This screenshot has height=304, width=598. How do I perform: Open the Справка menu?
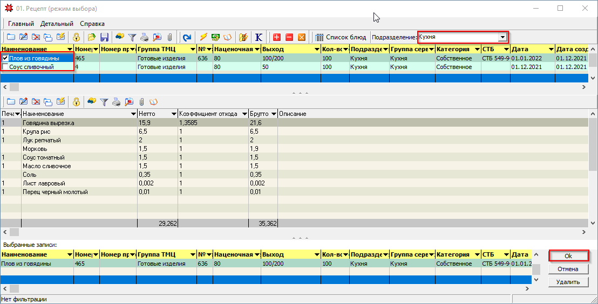tap(92, 24)
